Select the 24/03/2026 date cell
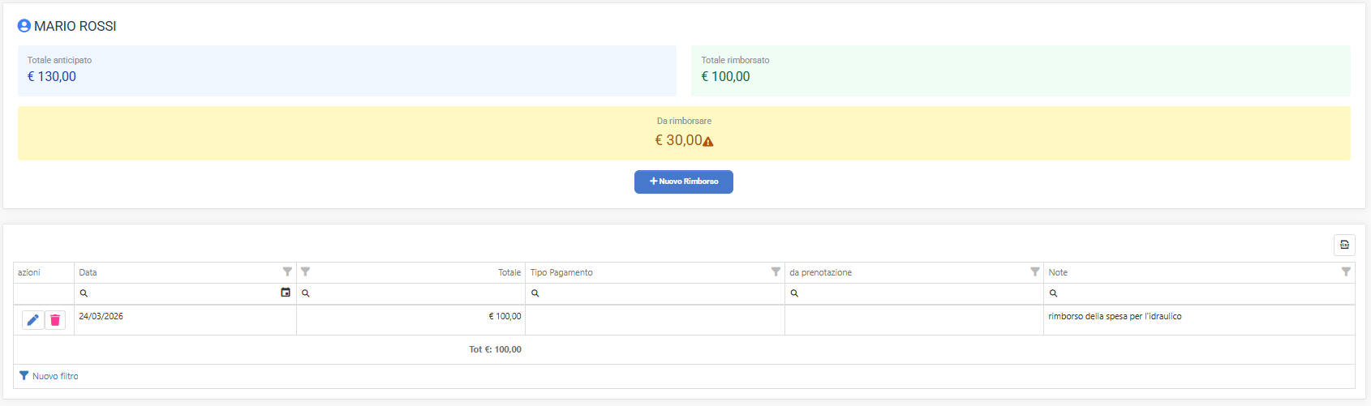The image size is (1371, 406). [101, 316]
